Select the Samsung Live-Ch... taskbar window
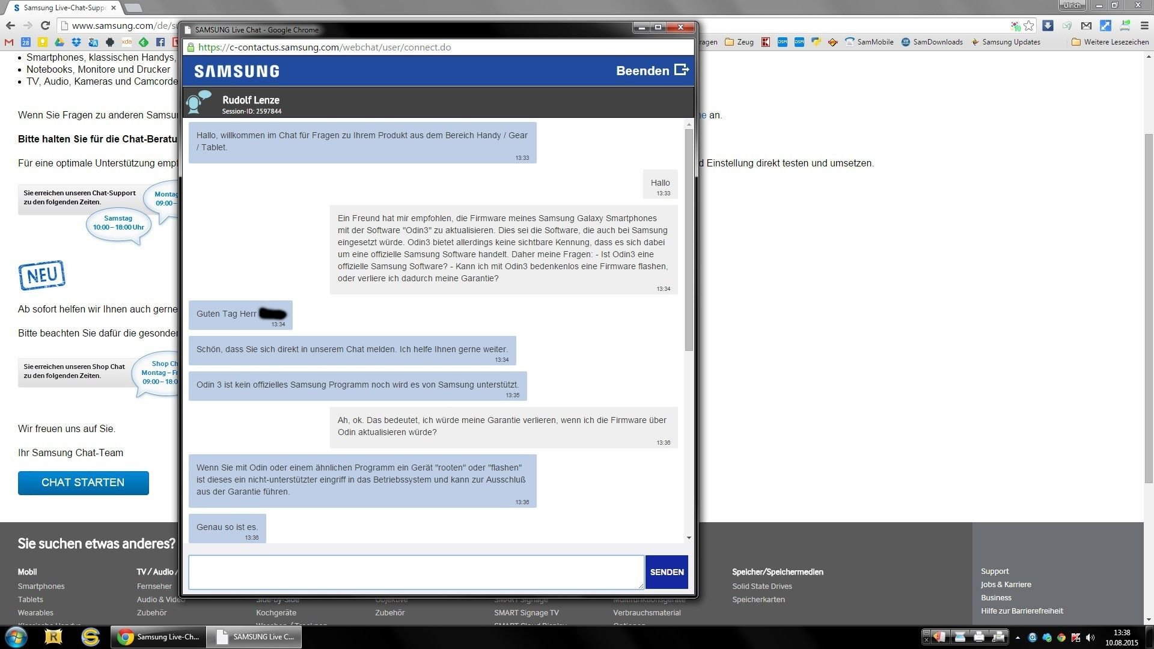Viewport: 1154px width, 649px height. pos(159,637)
